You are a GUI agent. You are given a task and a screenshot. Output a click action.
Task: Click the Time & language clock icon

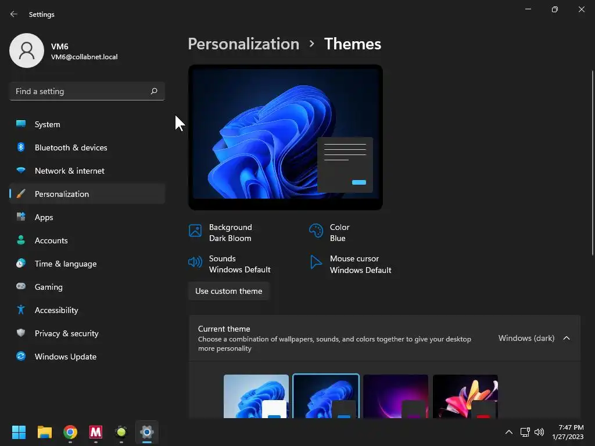(21, 263)
